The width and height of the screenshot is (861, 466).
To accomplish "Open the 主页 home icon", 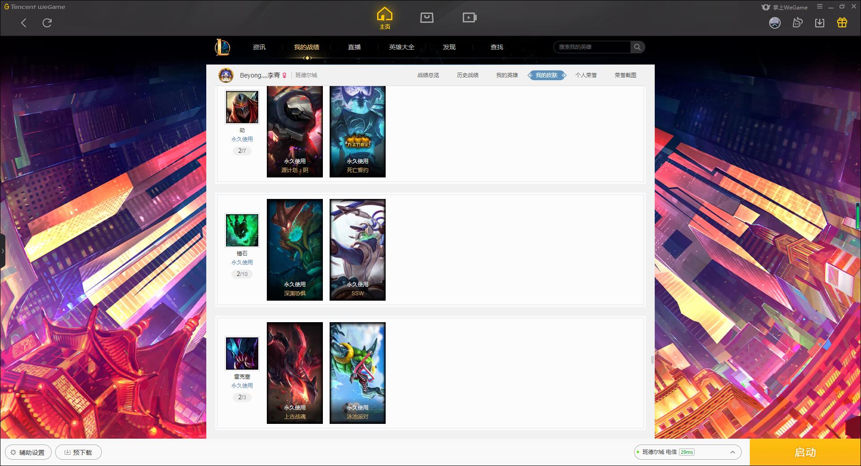I will point(384,18).
